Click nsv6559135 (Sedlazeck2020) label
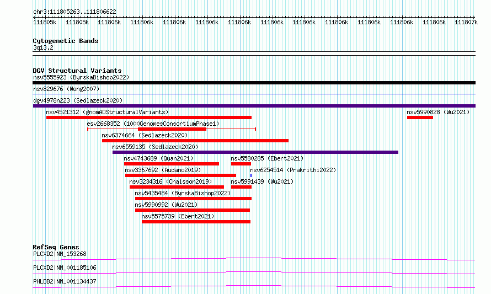 click(155, 147)
